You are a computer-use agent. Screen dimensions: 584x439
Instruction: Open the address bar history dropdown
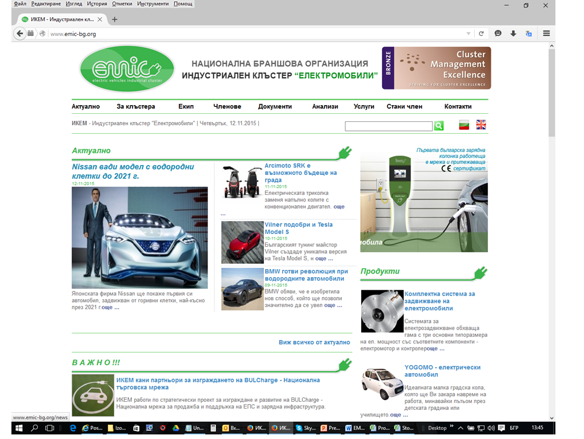point(468,34)
